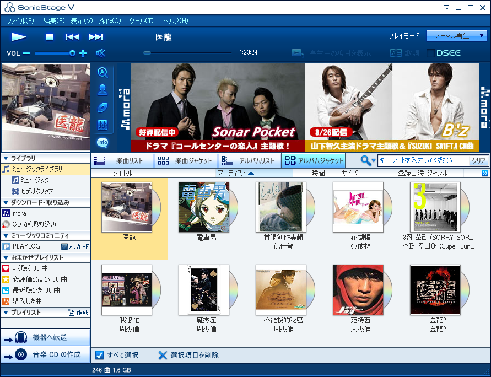Click the playback position seek bar
491x377 pixels.
(x=187, y=53)
